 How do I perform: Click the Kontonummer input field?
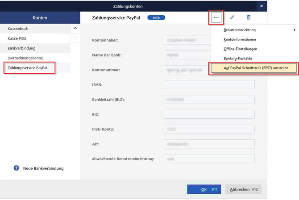click(x=187, y=70)
